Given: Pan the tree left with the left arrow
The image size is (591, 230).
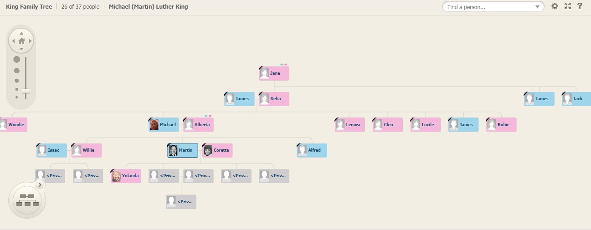Looking at the screenshot, I should pos(13,41).
